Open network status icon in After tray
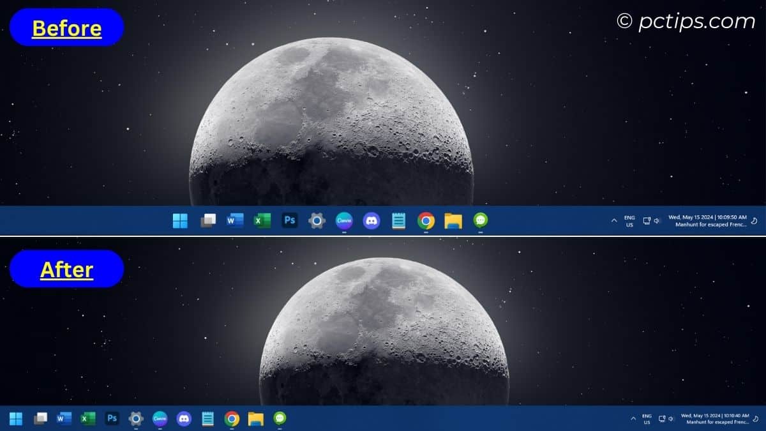The width and height of the screenshot is (766, 431). pyautogui.click(x=662, y=419)
